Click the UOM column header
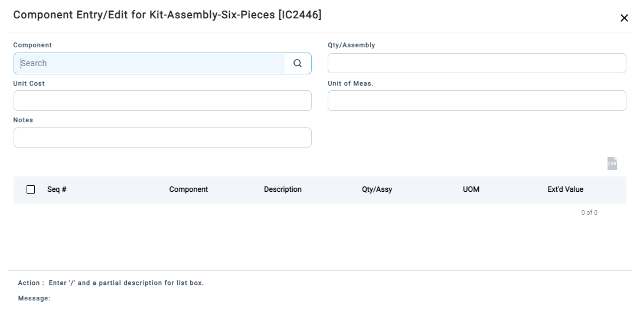The image size is (640, 311). 471,189
